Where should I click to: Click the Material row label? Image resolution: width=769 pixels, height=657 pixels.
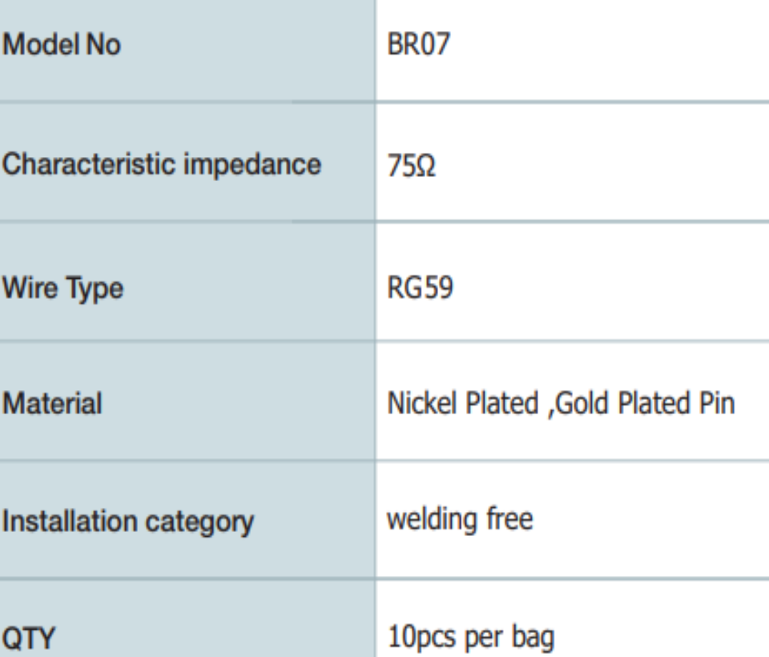pyautogui.click(x=52, y=403)
